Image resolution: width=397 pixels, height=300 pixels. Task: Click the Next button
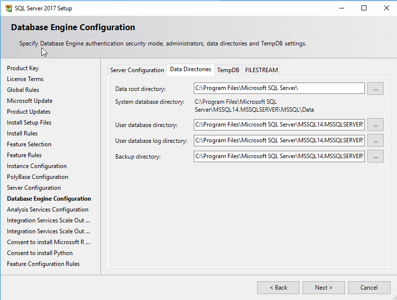point(324,288)
